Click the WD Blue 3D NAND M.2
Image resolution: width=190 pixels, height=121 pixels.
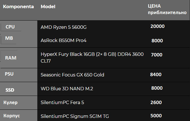coord(67,89)
